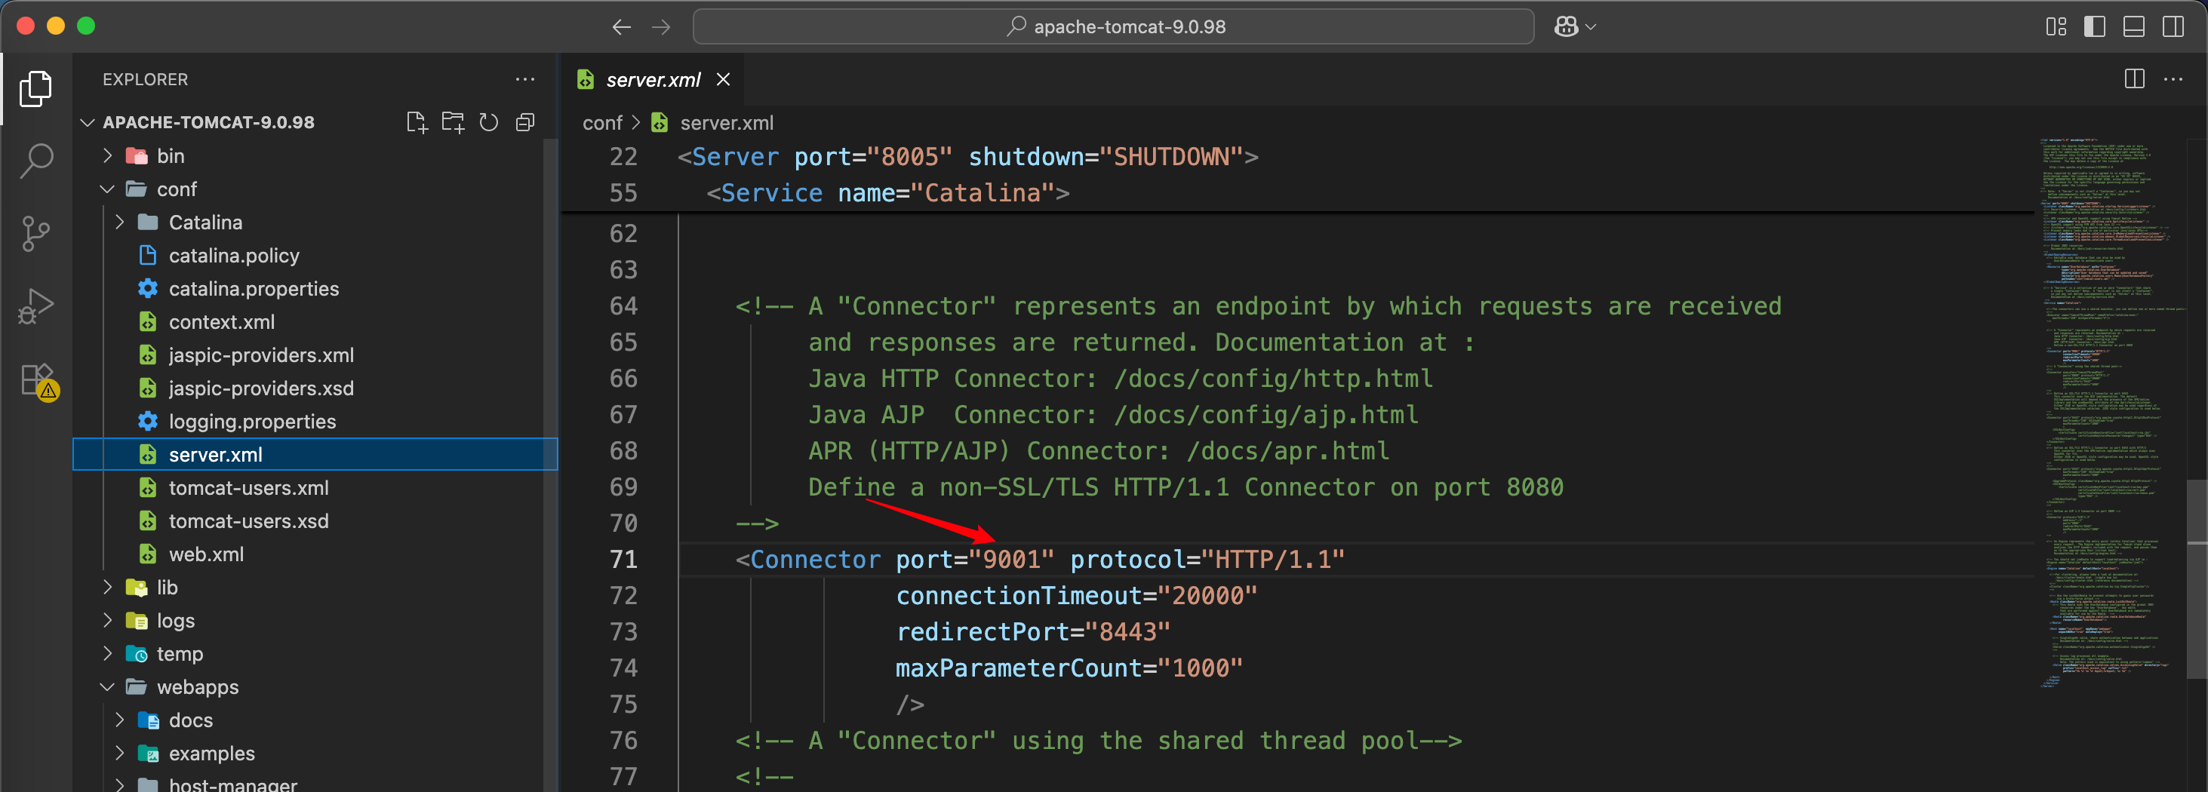The height and width of the screenshot is (792, 2208).
Task: Click the New File icon in Explorer
Action: (x=417, y=122)
